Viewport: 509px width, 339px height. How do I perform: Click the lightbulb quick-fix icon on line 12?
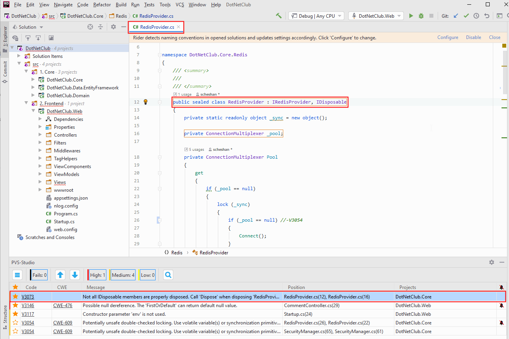point(145,102)
